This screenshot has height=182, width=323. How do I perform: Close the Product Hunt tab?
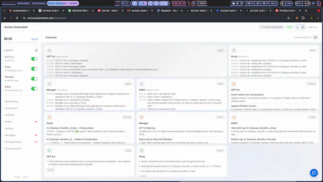click(300, 11)
